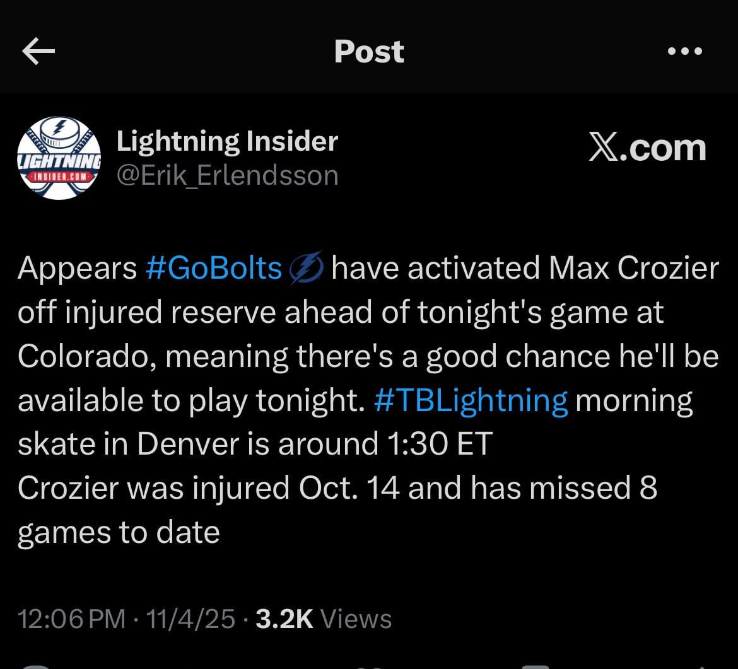Tap the lightning bolt emoji after #GoBolts
Viewport: 738px width, 669px height.
307,269
